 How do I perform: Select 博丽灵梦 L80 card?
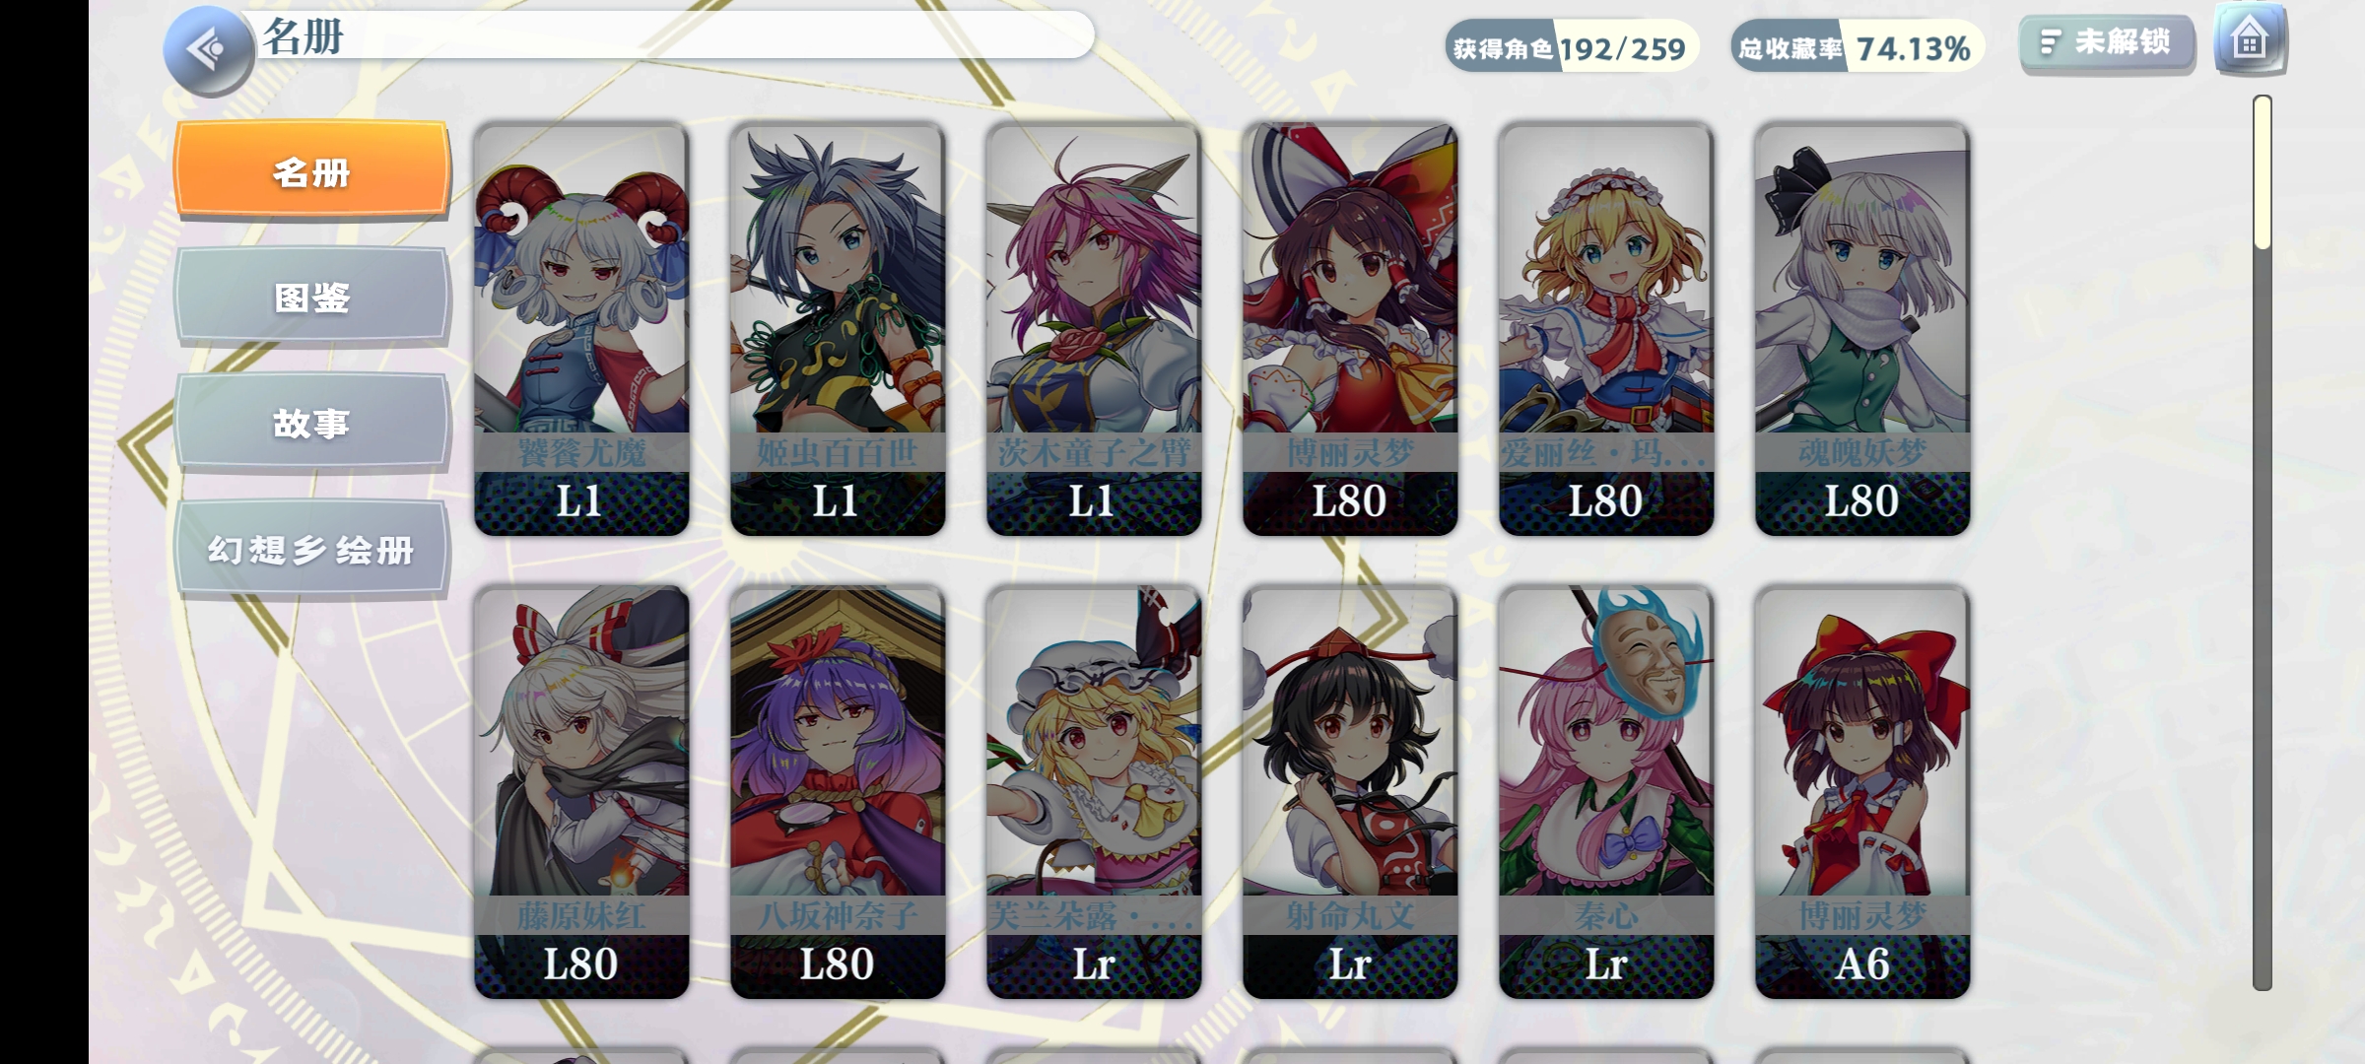pyautogui.click(x=1350, y=329)
